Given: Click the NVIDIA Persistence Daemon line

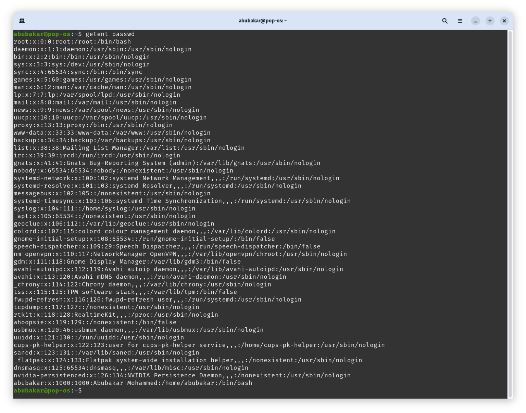Looking at the screenshot, I should point(182,375).
